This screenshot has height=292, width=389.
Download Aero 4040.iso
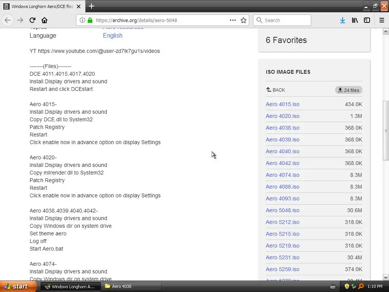pos(283,151)
